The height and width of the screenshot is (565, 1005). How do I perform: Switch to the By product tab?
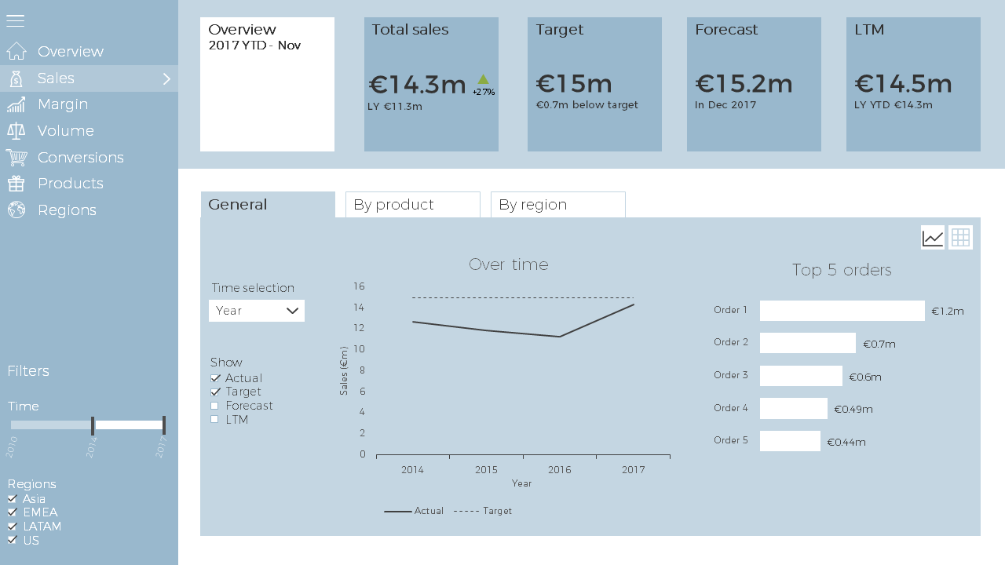(x=413, y=205)
